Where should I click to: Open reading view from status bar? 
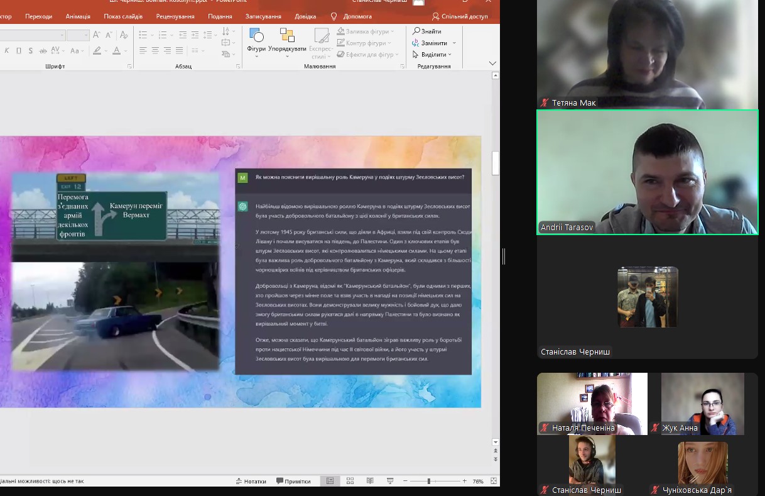click(x=370, y=481)
